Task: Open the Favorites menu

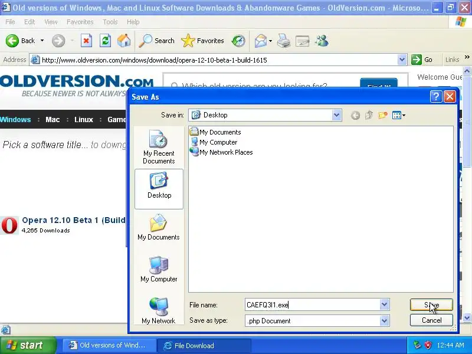Action: point(80,22)
